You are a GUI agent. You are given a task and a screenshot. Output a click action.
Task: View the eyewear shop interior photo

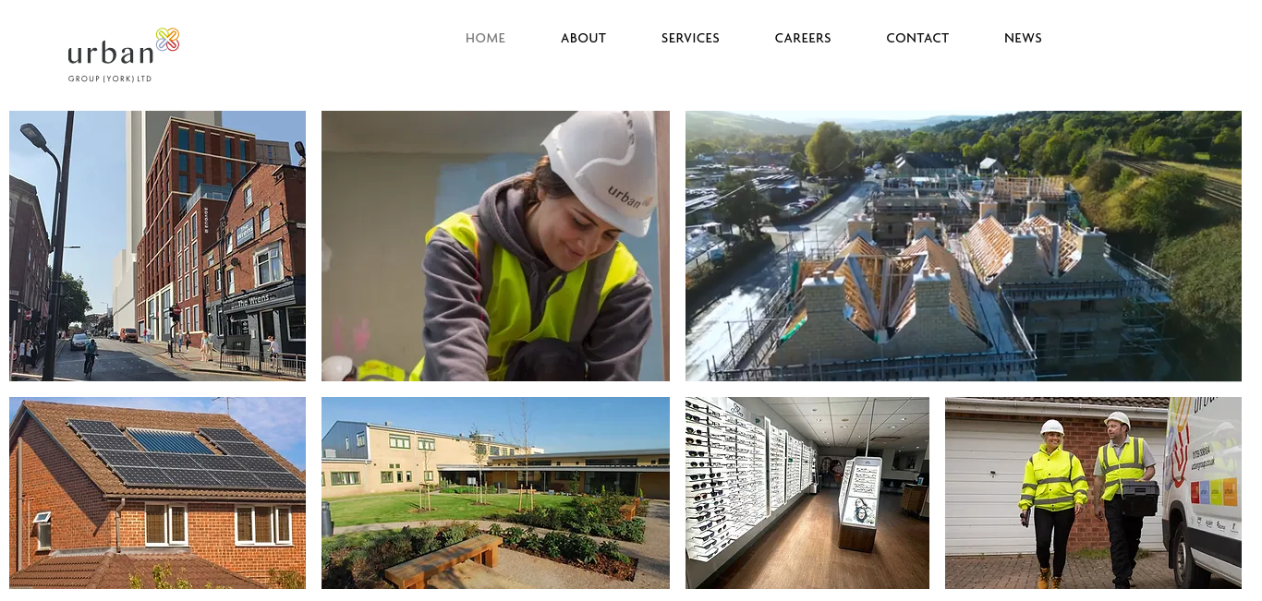click(807, 493)
